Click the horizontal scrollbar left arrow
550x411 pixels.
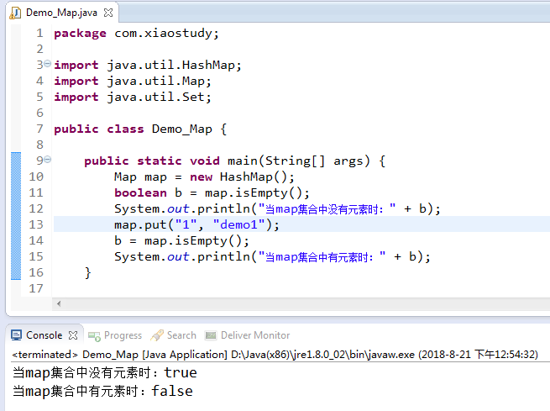[59, 303]
